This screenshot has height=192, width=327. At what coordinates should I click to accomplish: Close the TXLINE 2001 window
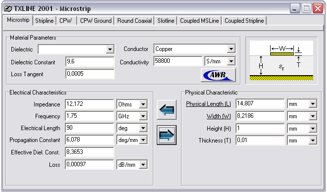318,8
